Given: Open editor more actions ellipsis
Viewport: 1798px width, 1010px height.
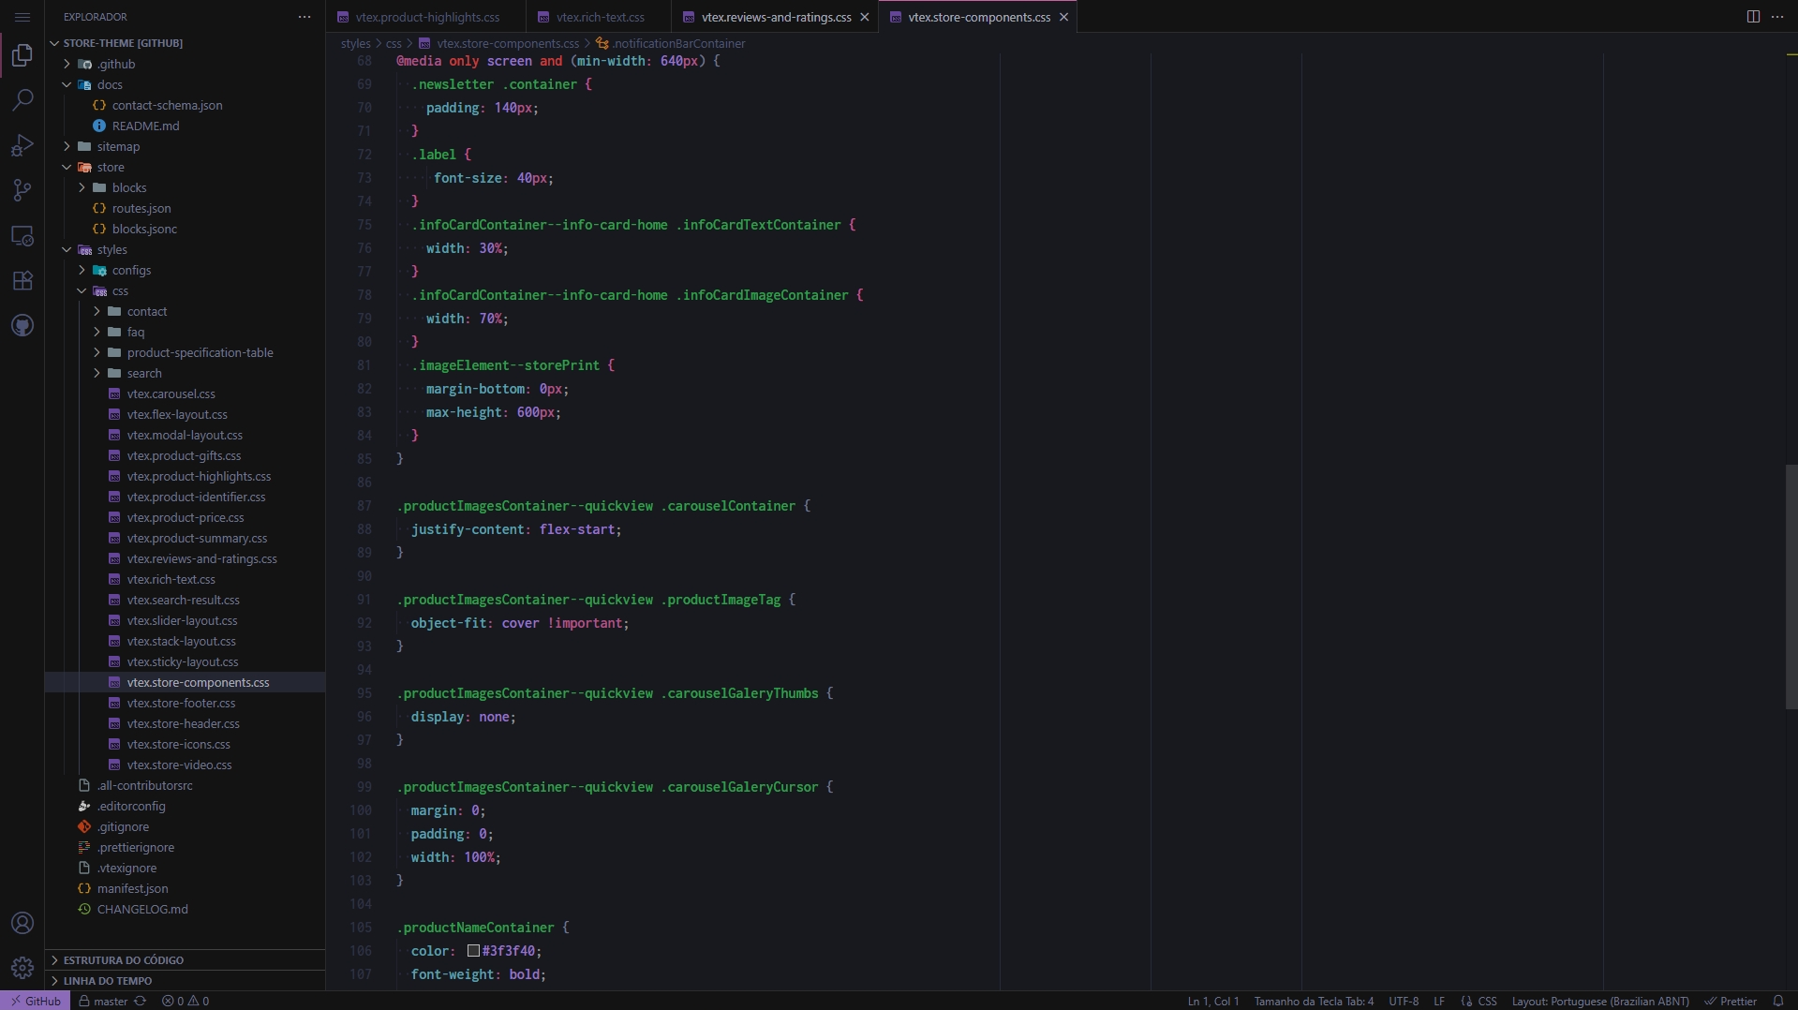Looking at the screenshot, I should 1777,17.
